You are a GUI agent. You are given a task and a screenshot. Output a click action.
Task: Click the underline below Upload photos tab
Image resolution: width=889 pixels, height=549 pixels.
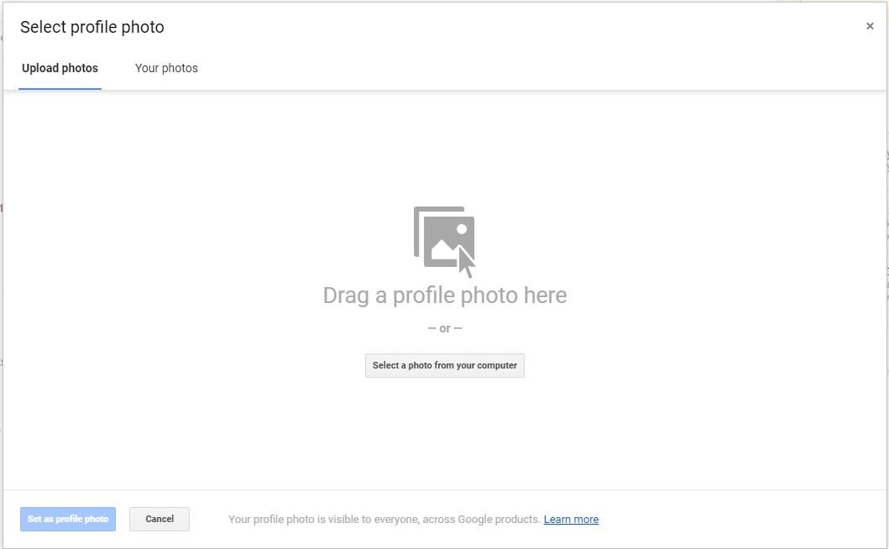coord(60,86)
